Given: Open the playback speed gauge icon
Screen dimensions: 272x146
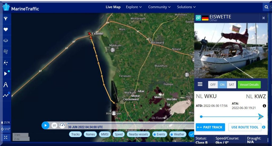Looking at the screenshot, I should (x=62, y=125).
